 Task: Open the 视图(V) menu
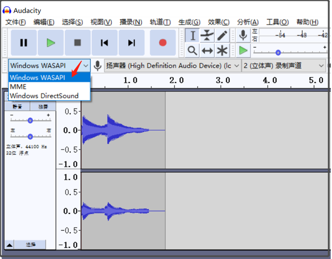101,22
